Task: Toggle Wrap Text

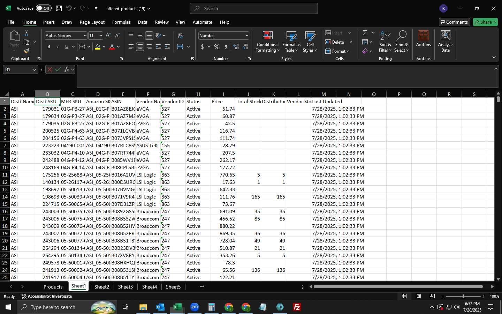Action: coord(180,35)
